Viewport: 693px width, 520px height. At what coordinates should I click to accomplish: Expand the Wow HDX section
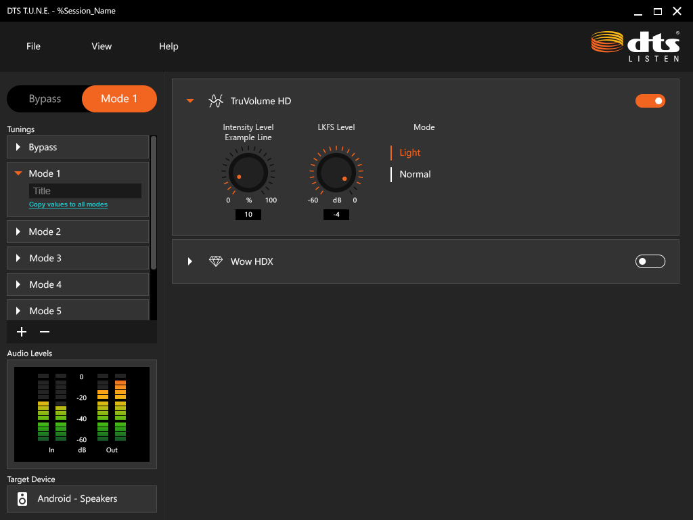tap(190, 261)
